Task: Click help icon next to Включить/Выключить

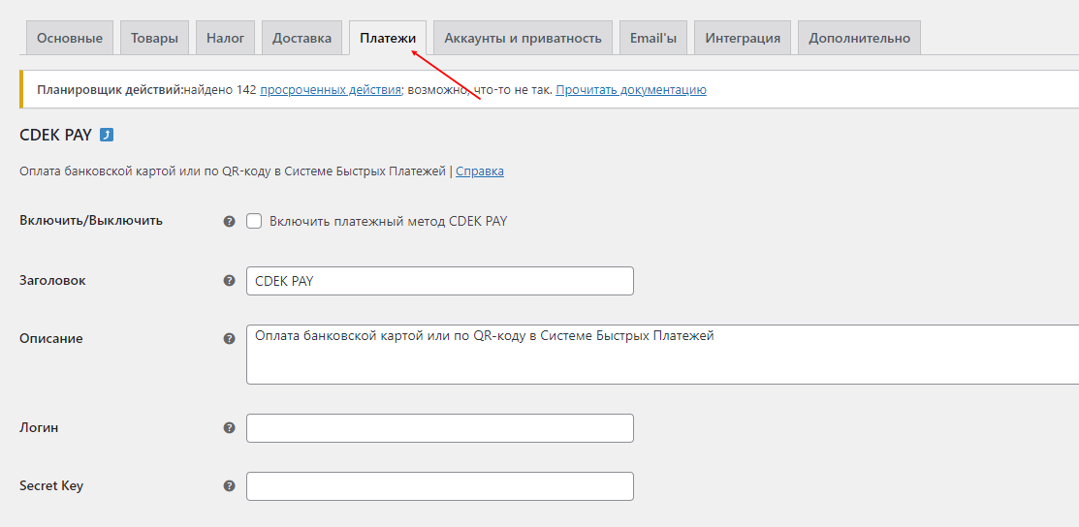Action: click(x=230, y=222)
